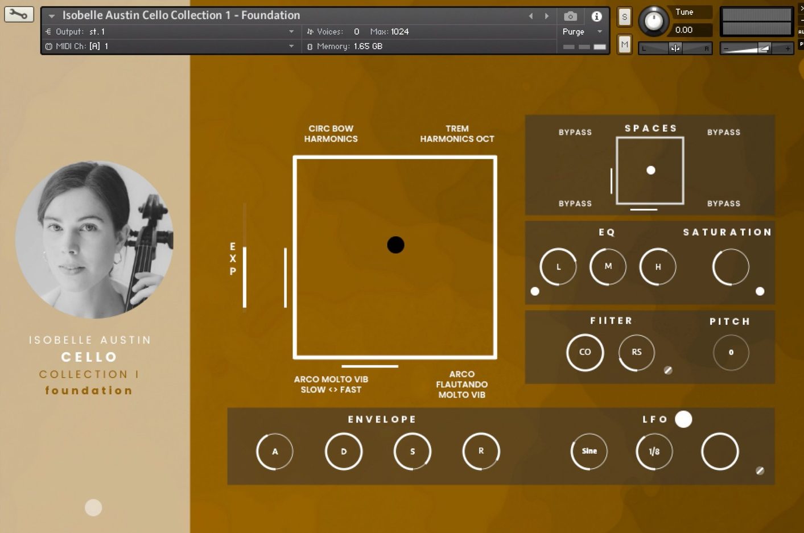The height and width of the screenshot is (533, 804).
Task: Toggle the EQ power dot
Action: pyautogui.click(x=535, y=291)
